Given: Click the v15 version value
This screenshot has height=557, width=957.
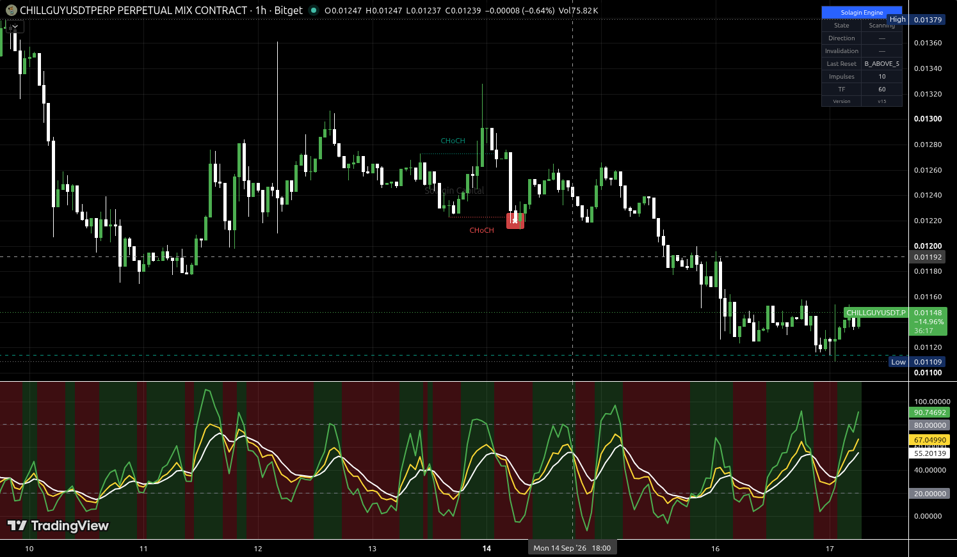Looking at the screenshot, I should (881, 102).
